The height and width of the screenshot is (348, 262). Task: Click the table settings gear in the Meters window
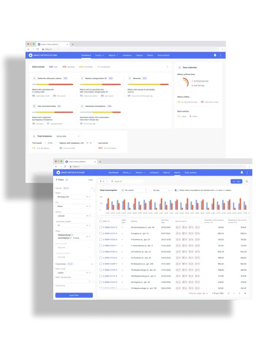point(247,181)
